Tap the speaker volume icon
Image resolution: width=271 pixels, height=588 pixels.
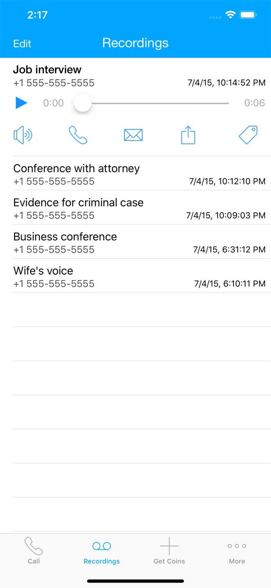23,135
